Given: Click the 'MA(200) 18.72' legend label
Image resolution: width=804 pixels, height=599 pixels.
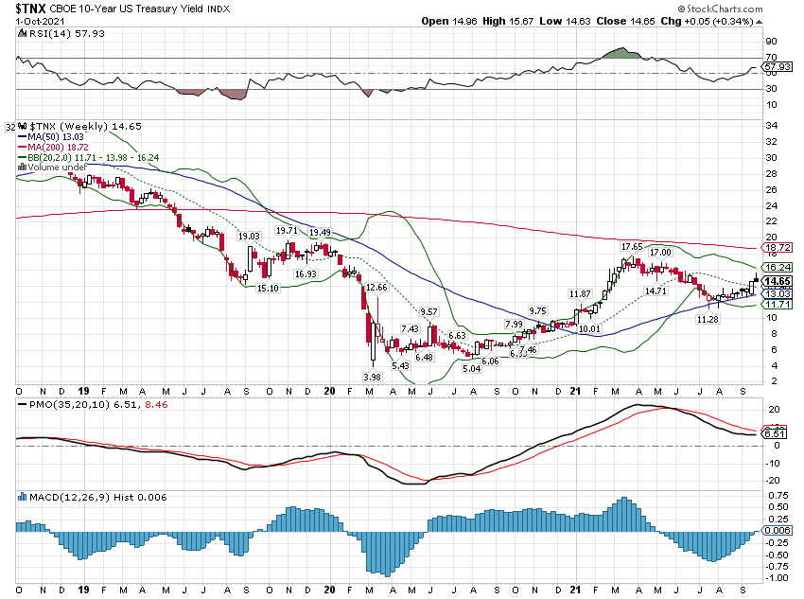Looking at the screenshot, I should tap(58, 148).
